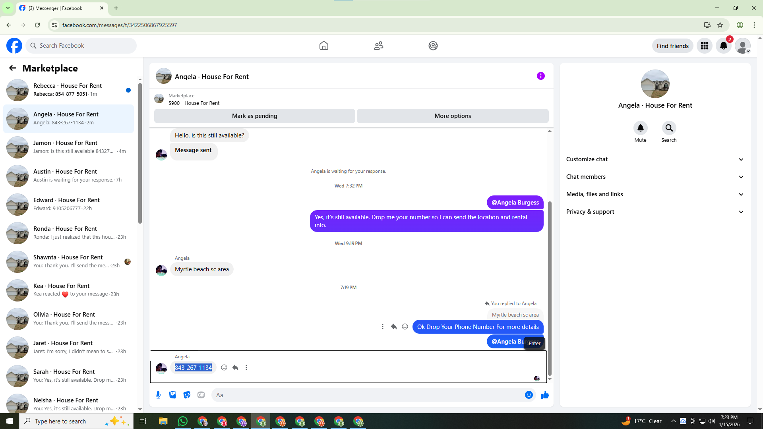Expand Chat members section
The image size is (763, 429).
(655, 177)
